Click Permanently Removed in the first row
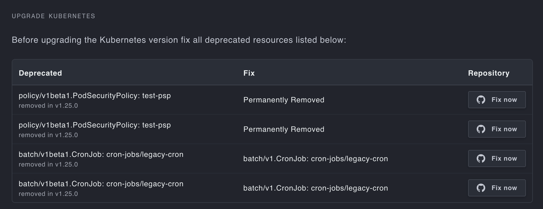Image resolution: width=543 pixels, height=209 pixels. click(284, 100)
